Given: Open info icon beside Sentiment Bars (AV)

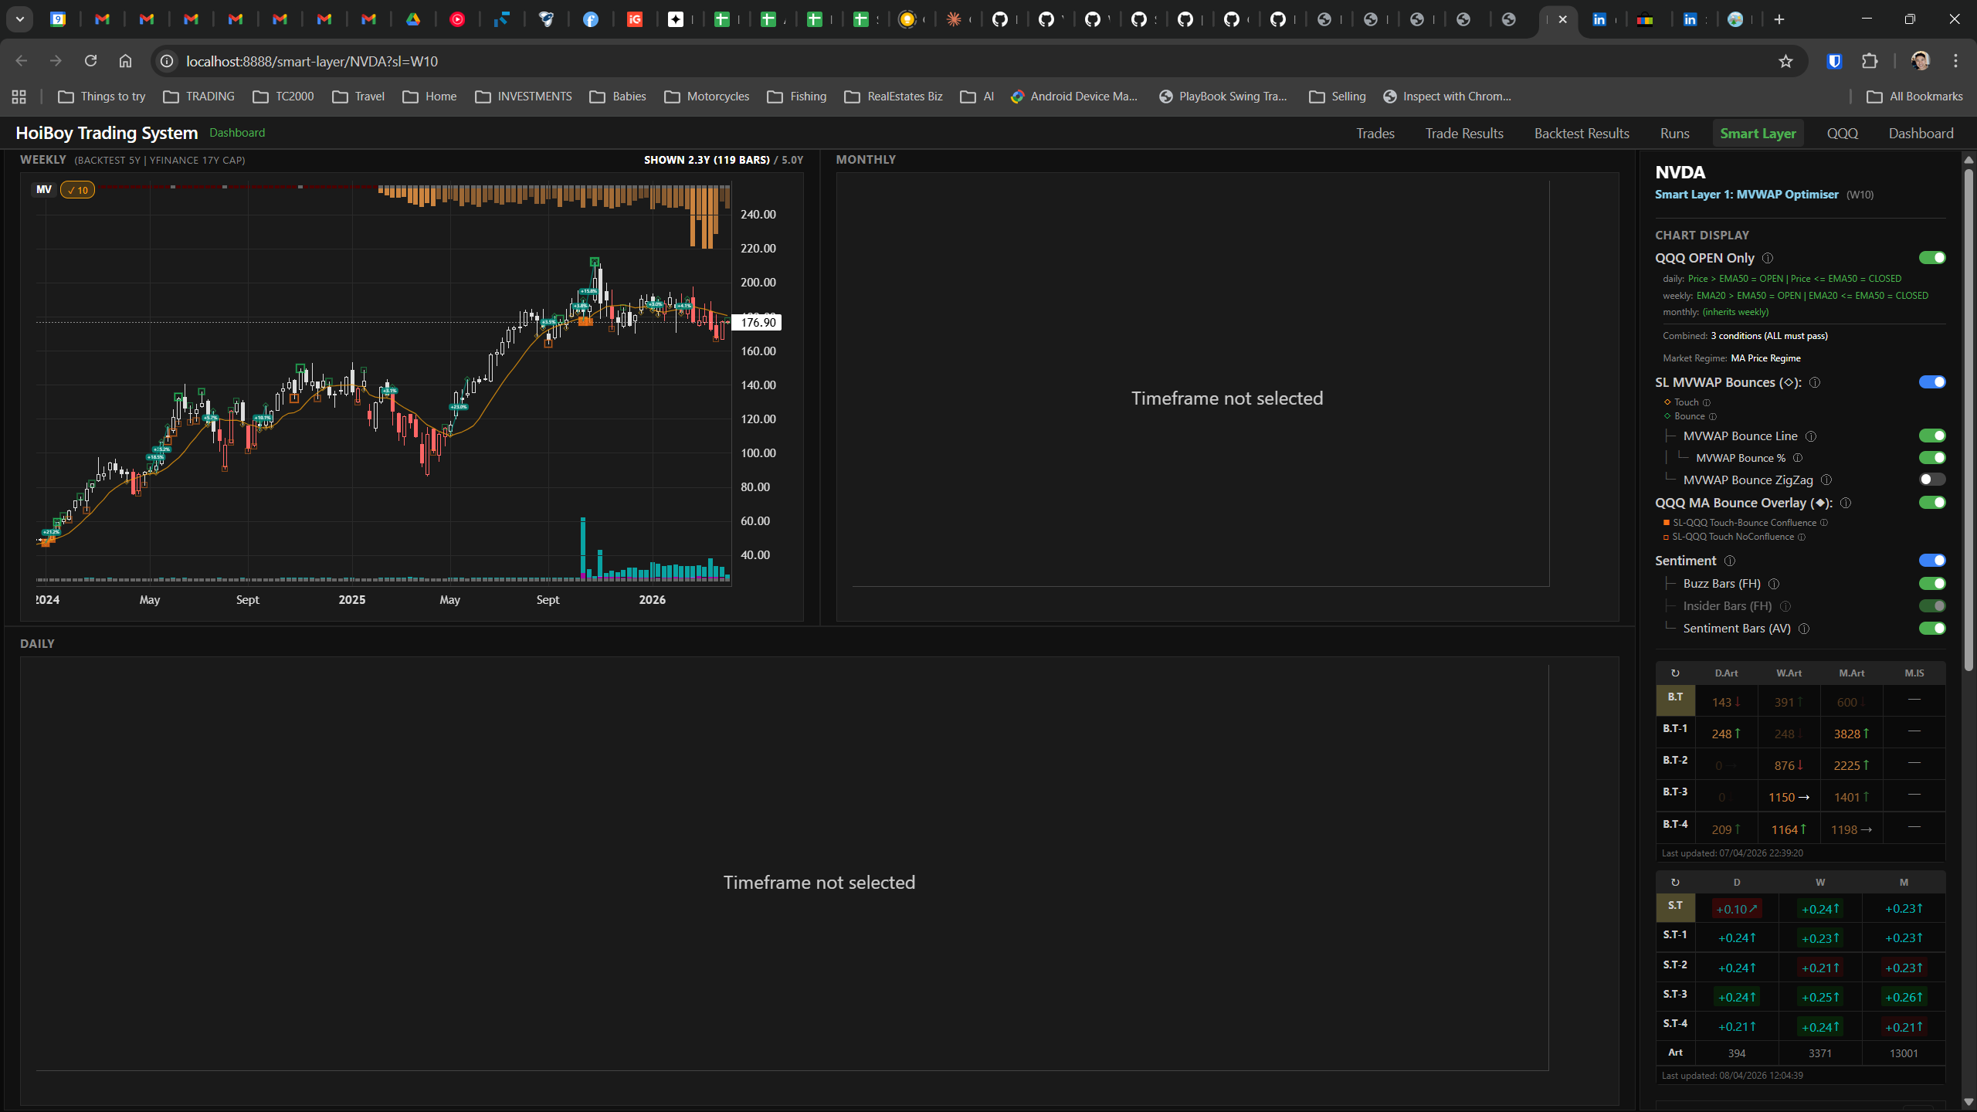Looking at the screenshot, I should pos(1804,629).
